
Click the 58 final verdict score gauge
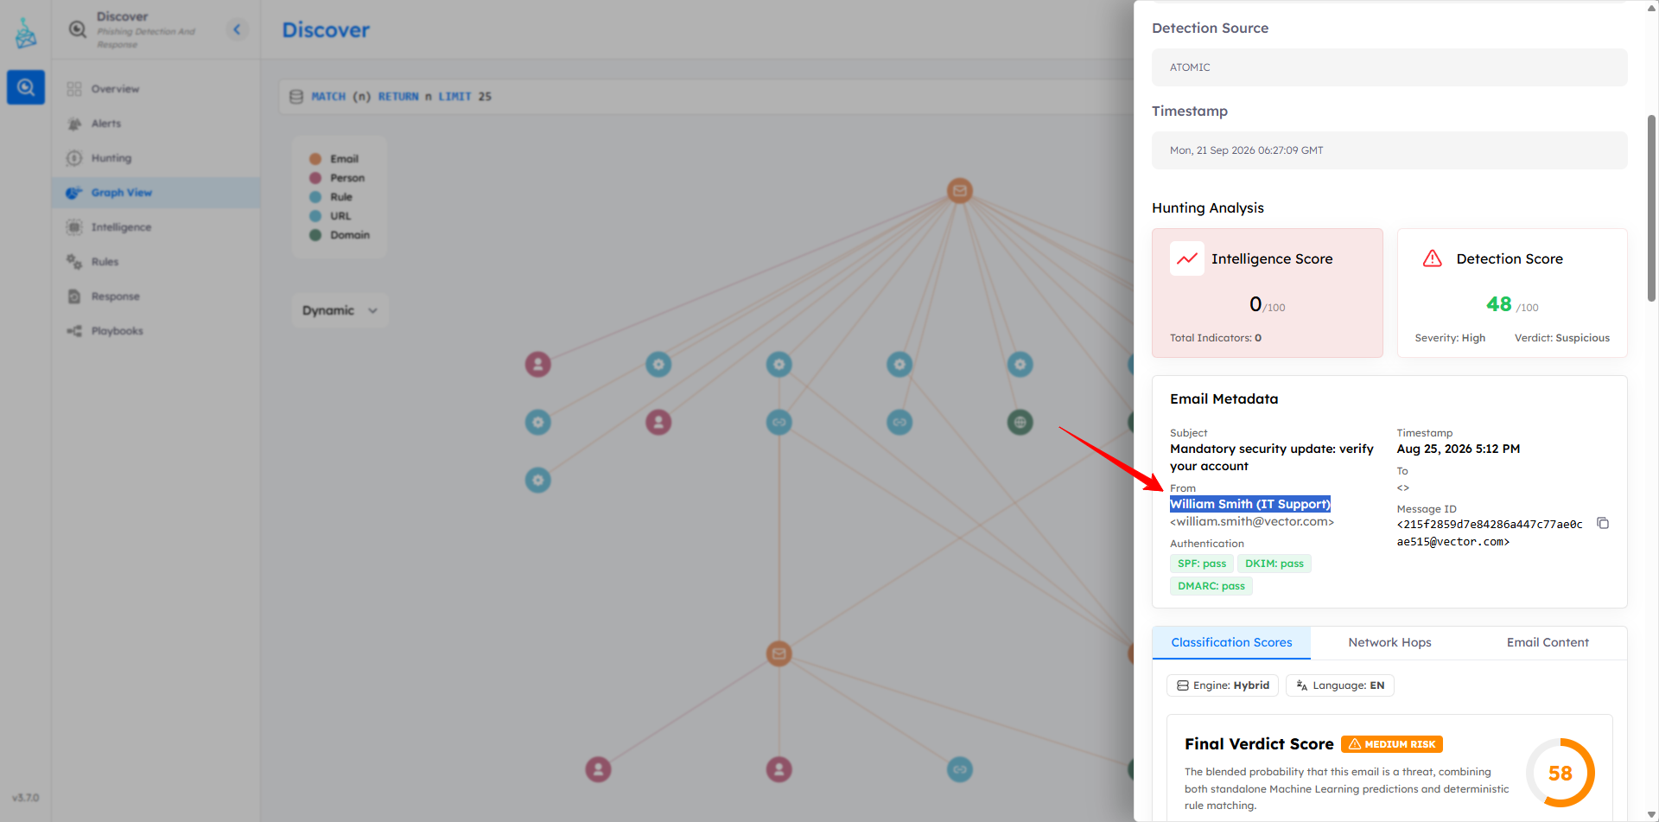pyautogui.click(x=1560, y=773)
